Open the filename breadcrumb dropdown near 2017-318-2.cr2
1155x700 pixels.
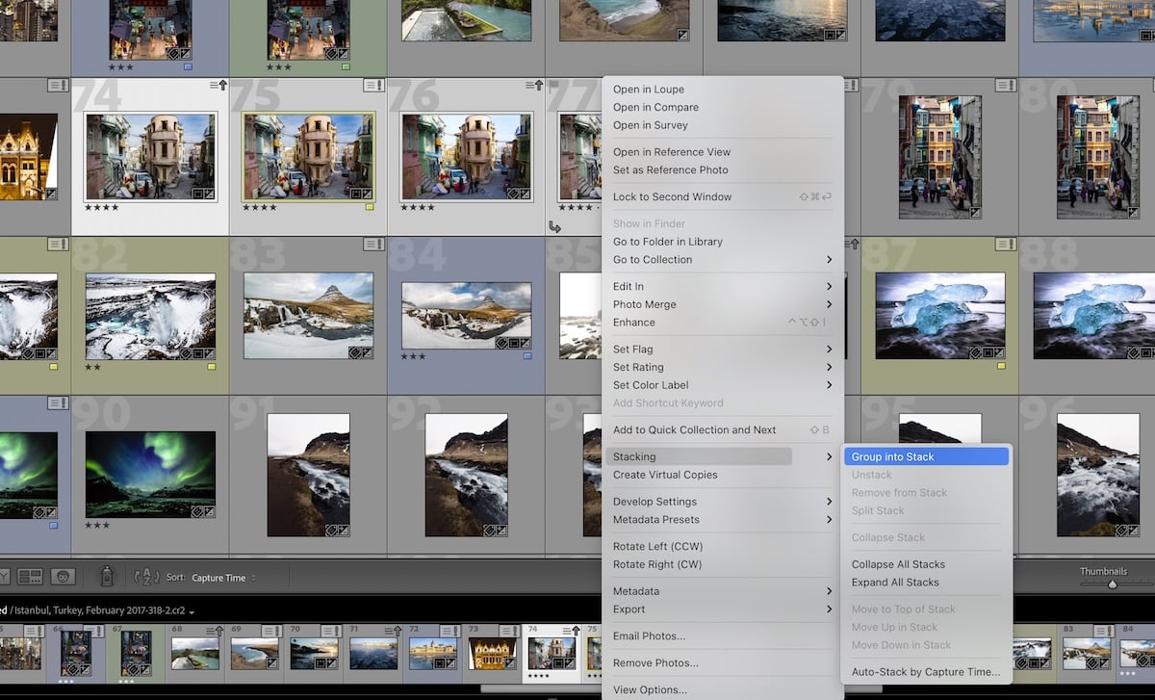click(190, 613)
